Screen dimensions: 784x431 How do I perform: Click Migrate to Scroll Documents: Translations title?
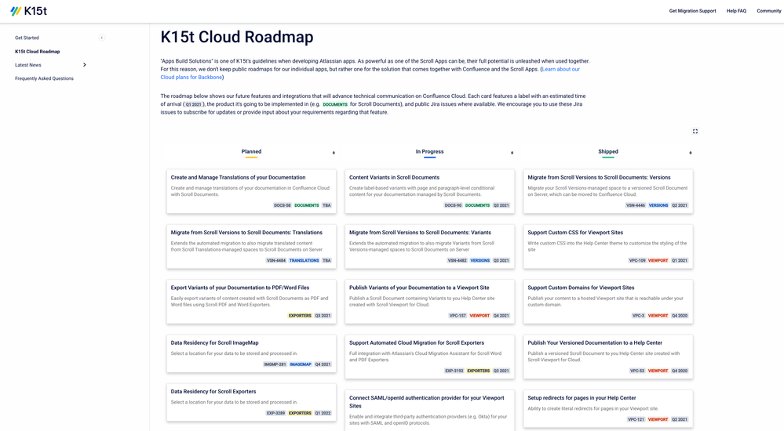(246, 233)
